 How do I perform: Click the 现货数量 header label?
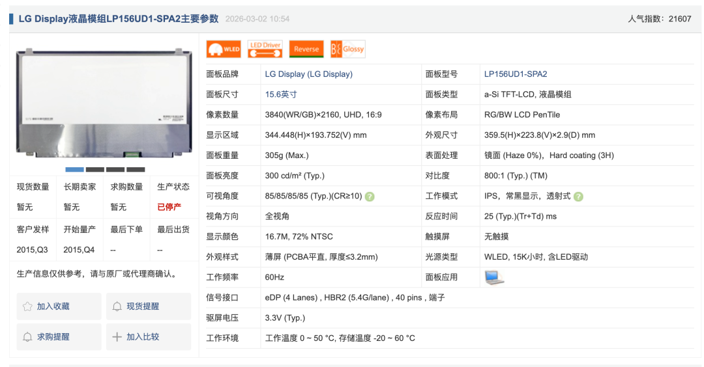click(x=33, y=187)
